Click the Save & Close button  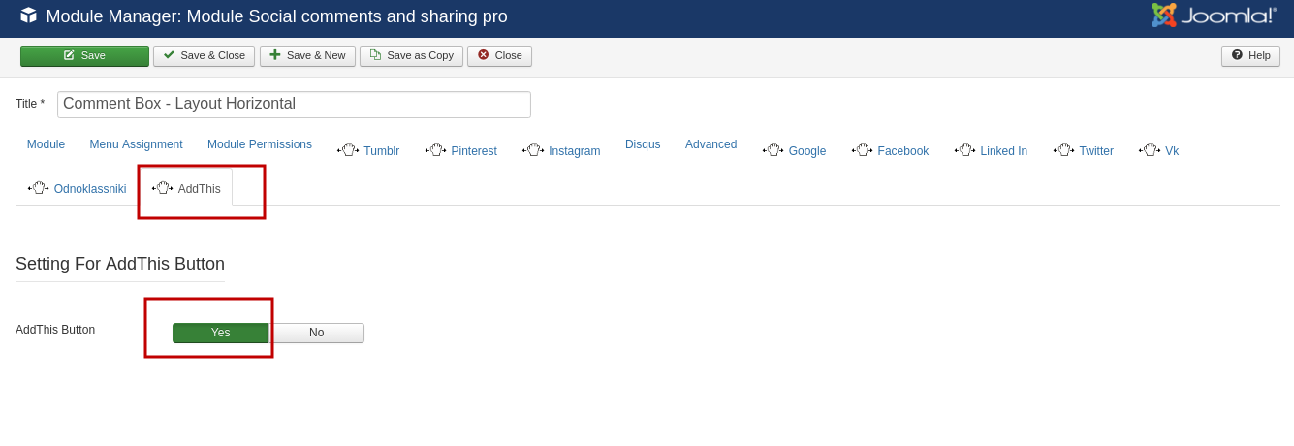point(204,56)
